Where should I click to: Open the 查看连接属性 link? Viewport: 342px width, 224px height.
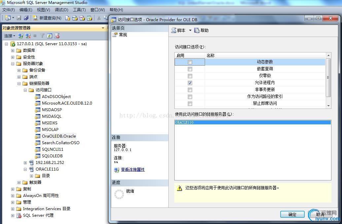[133, 170]
